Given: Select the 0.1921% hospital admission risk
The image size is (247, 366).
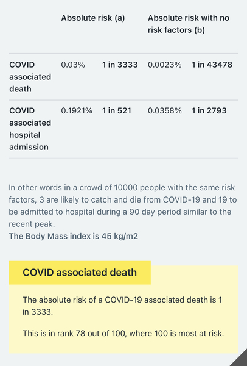Looking at the screenshot, I should point(77,110).
